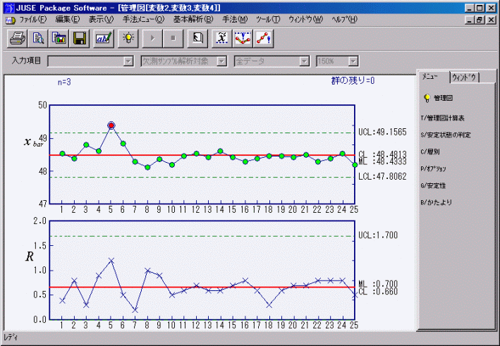Image resolution: width=500 pixels, height=346 pixels.
Task: Click the greyed-out stop square button
Action: pyautogui.click(x=173, y=38)
